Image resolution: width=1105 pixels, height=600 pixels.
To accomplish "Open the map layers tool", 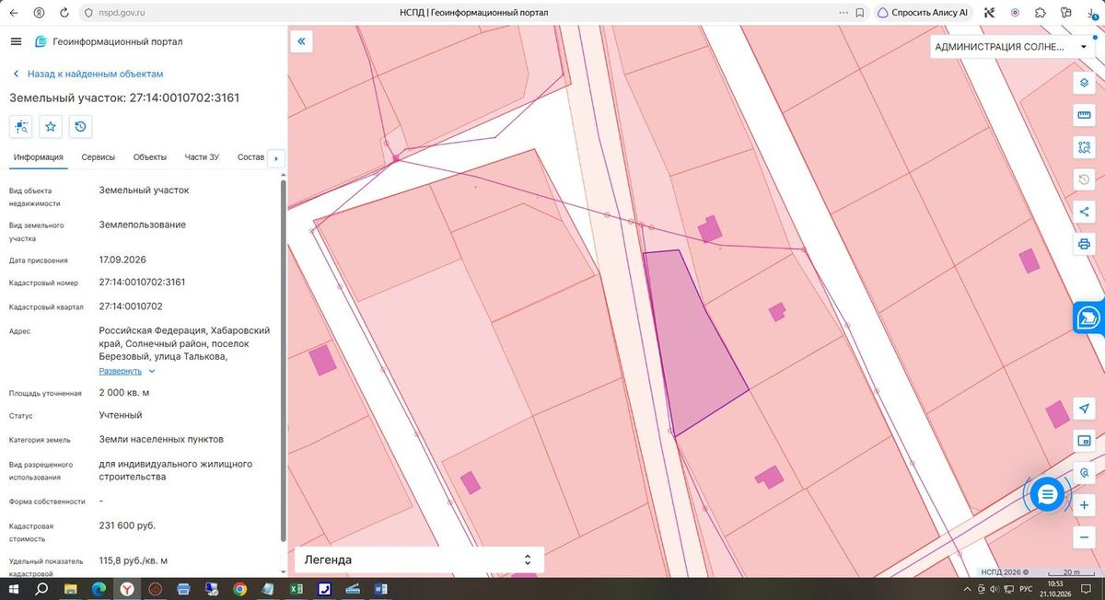I will coord(1084,83).
